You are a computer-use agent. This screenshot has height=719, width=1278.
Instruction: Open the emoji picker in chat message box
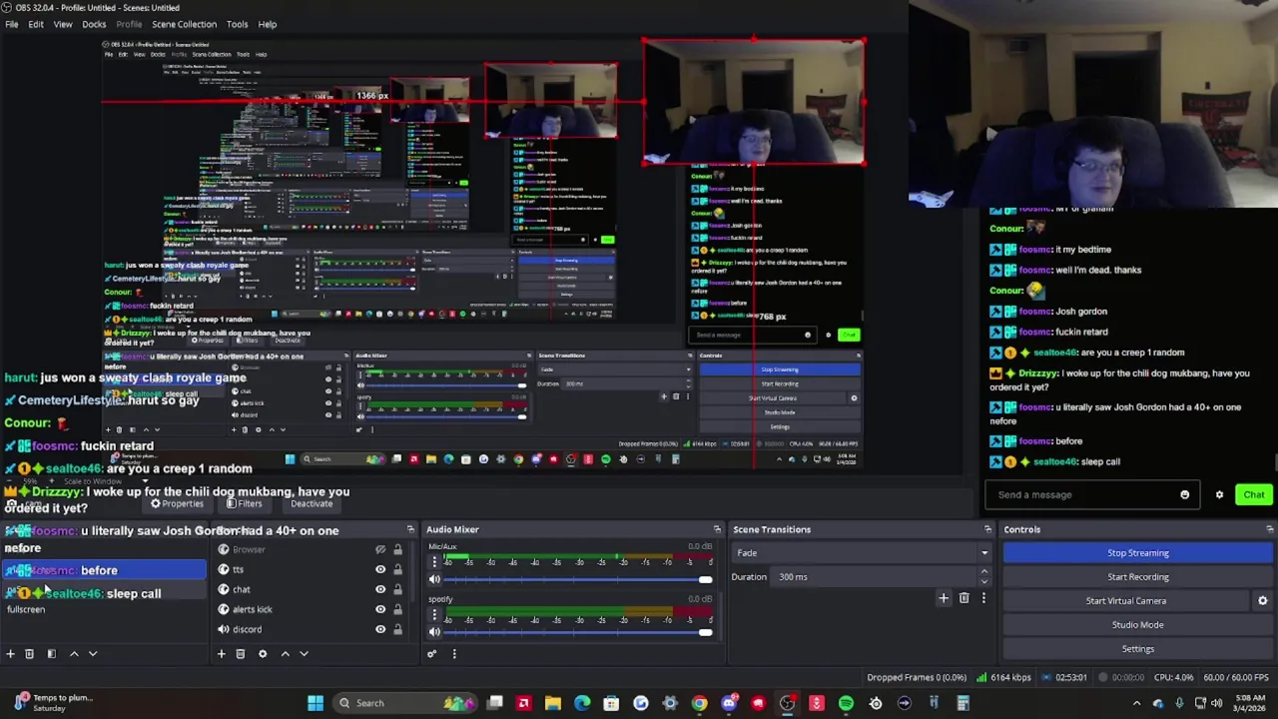coord(1185,495)
